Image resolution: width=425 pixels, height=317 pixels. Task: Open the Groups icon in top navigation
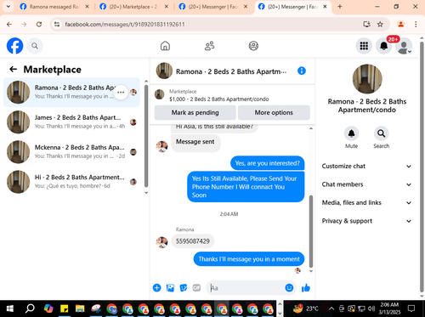pyautogui.click(x=253, y=46)
